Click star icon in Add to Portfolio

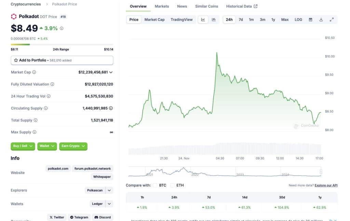click(16, 60)
